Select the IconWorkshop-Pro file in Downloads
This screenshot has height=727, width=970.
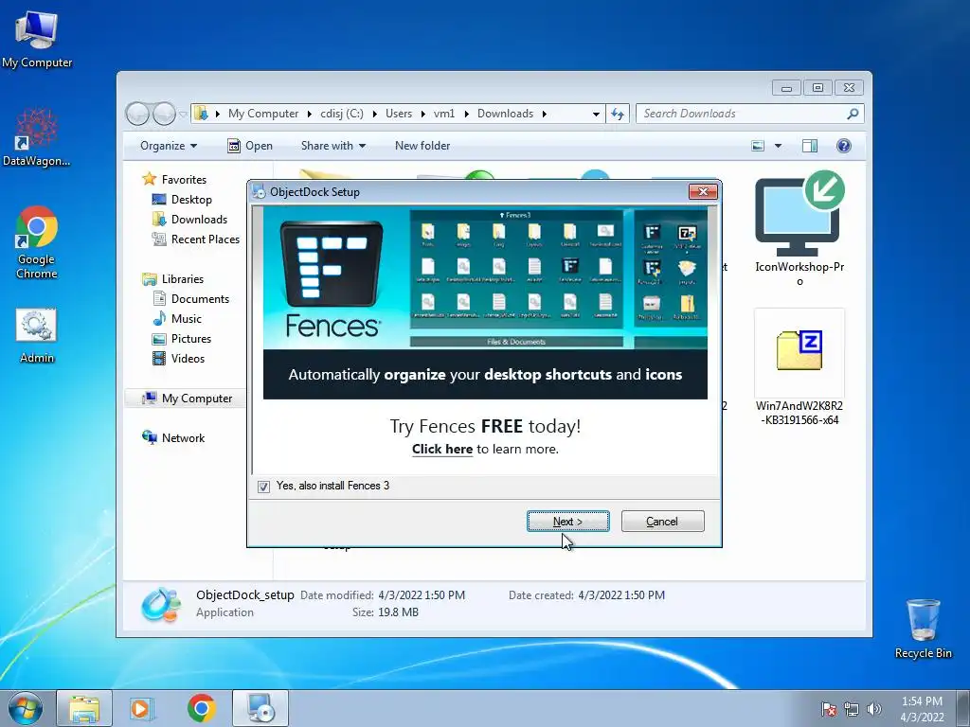tap(799, 228)
